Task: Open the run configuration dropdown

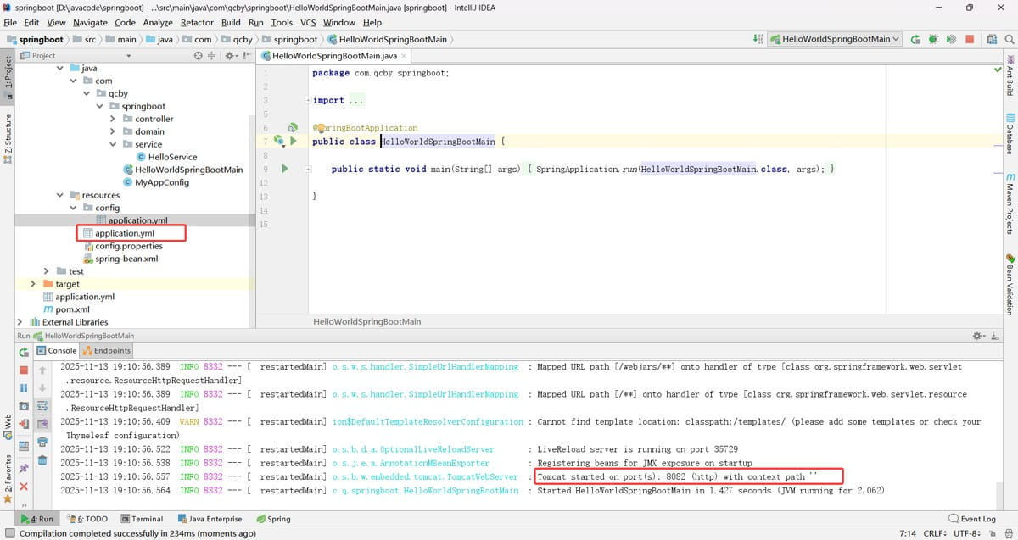Action: (x=836, y=39)
